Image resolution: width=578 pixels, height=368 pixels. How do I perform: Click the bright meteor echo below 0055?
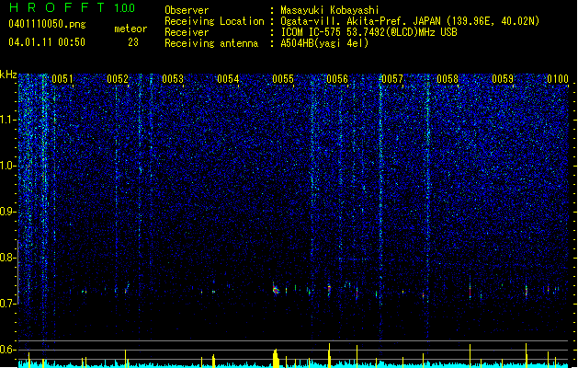pos(276,290)
